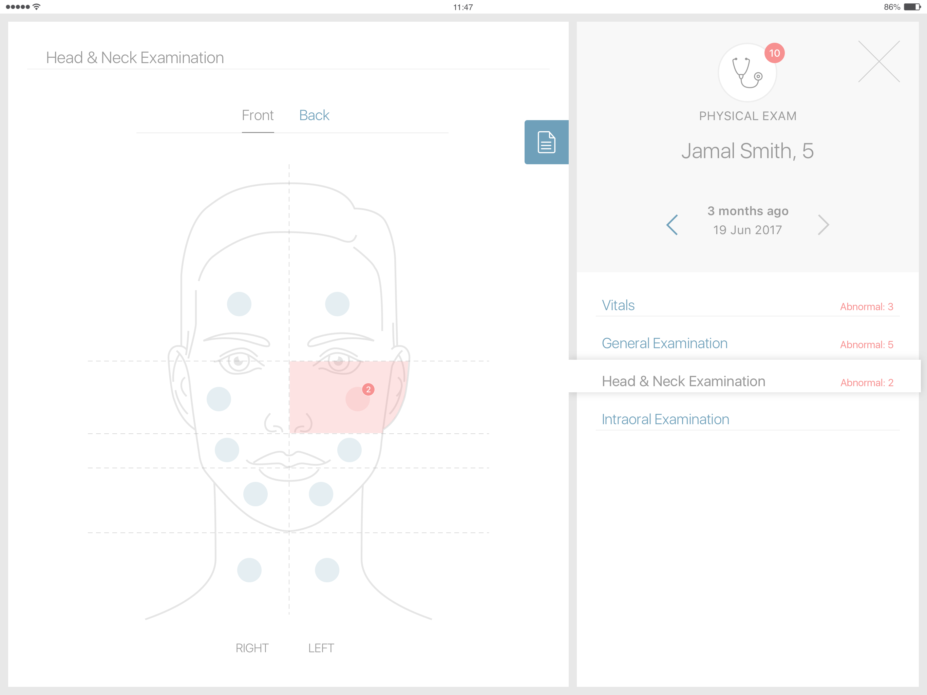927x695 pixels.
Task: Switch to the Back view tab
Action: click(x=314, y=115)
